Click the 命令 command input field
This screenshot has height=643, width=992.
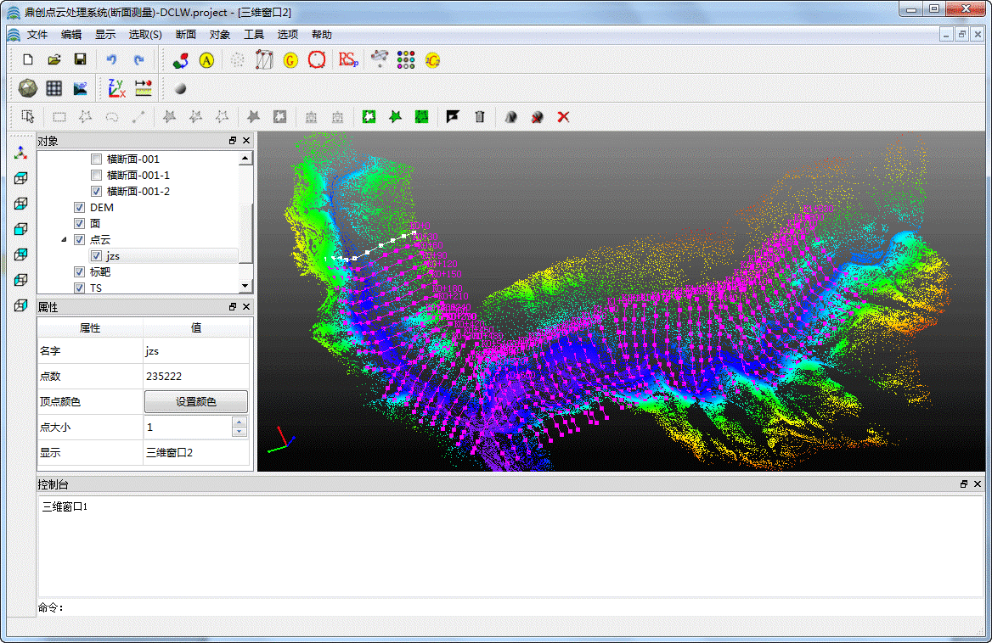[x=510, y=607]
